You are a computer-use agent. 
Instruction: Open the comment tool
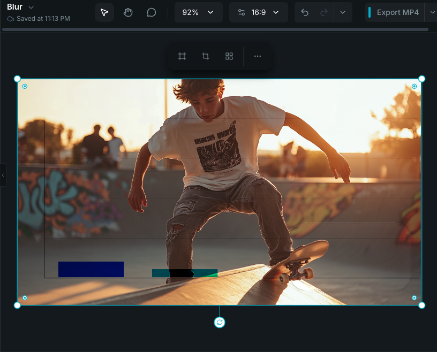click(x=152, y=12)
